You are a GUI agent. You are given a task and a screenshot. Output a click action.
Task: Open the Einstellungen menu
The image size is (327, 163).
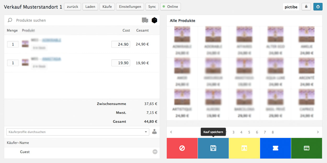(x=130, y=7)
